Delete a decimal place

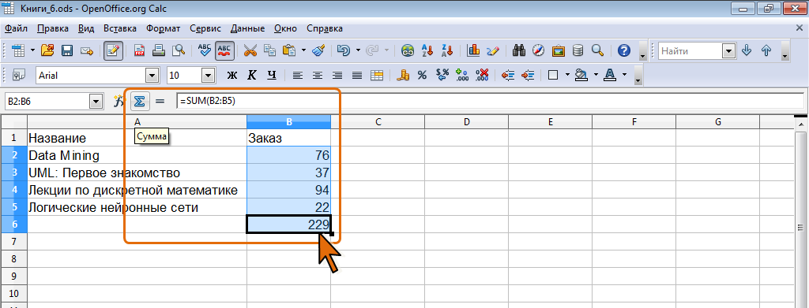pos(482,75)
